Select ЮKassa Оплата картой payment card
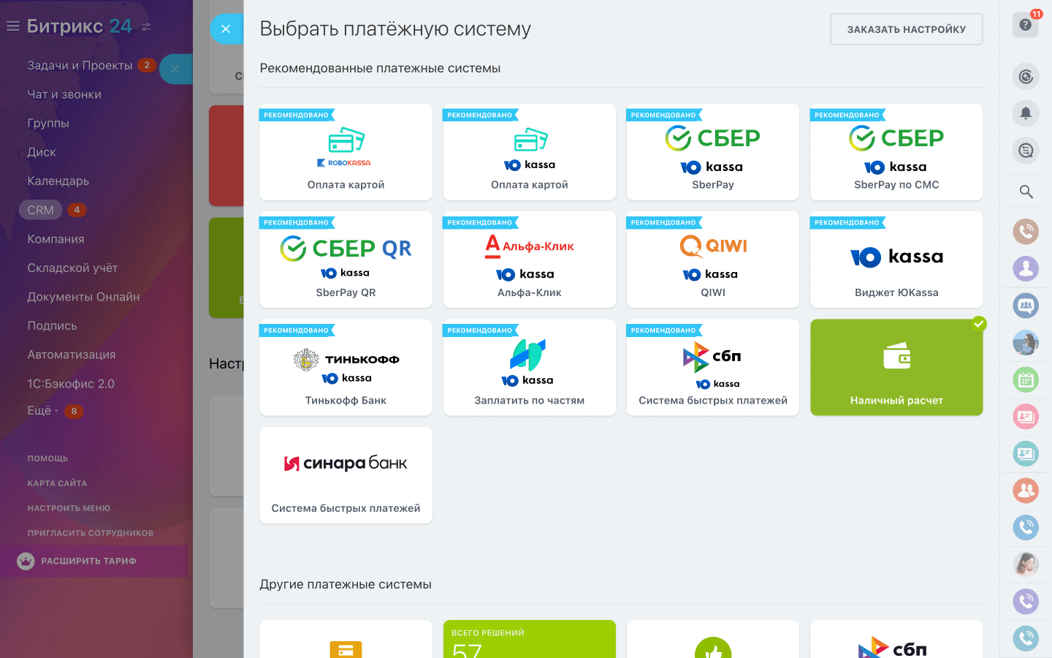Viewport: 1052px width, 658px height. (530, 152)
